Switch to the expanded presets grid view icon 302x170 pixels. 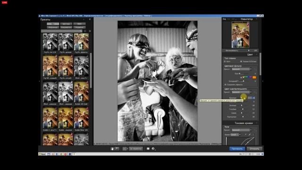pos(85,31)
